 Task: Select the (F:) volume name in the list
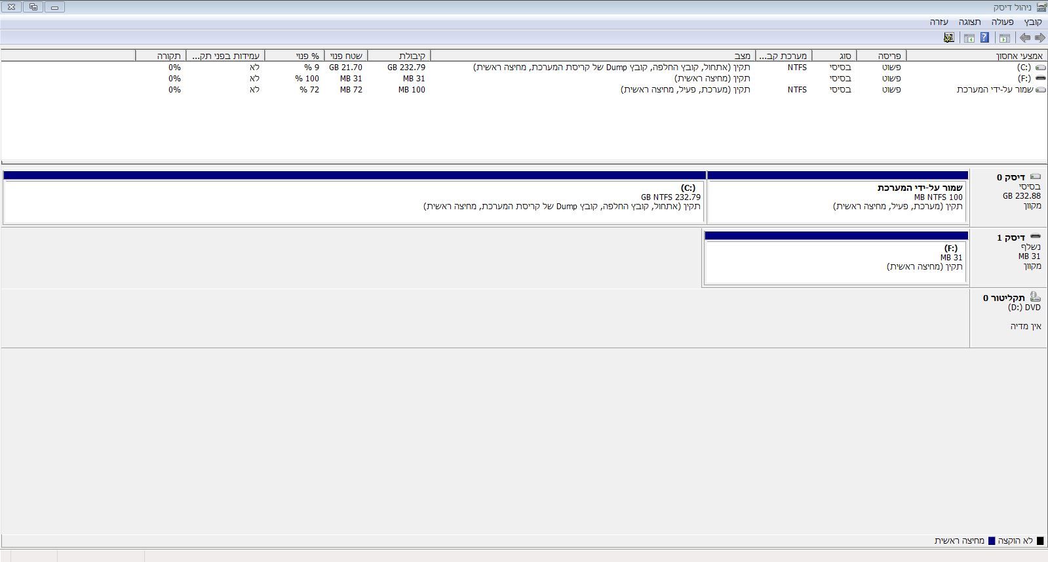point(1024,78)
